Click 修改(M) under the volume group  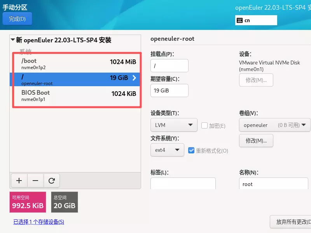(x=256, y=141)
